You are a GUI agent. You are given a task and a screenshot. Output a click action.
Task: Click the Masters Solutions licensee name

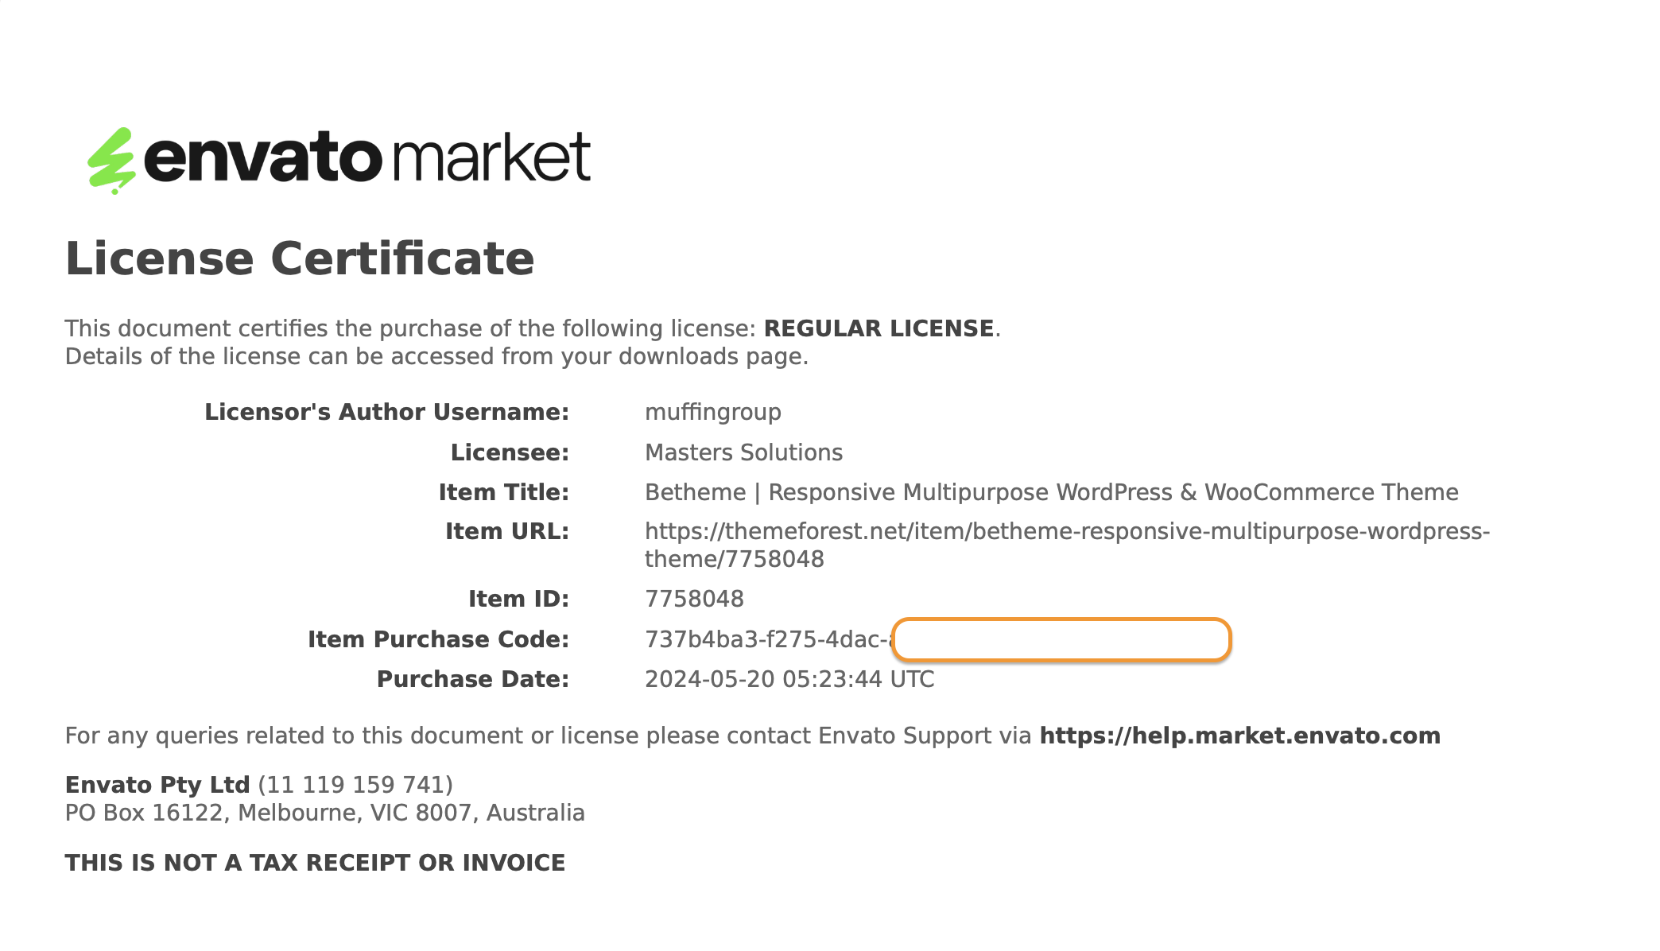pyautogui.click(x=743, y=453)
